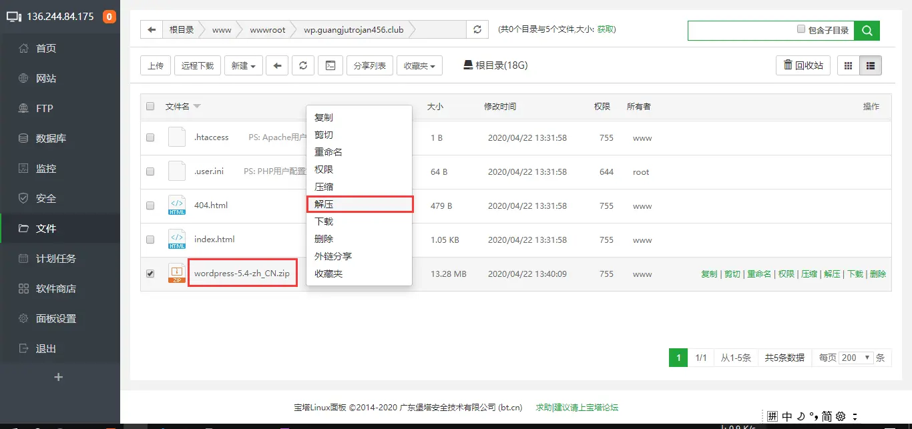Choose 收藏夹 in the context menu
The width and height of the screenshot is (912, 429).
tap(359, 274)
